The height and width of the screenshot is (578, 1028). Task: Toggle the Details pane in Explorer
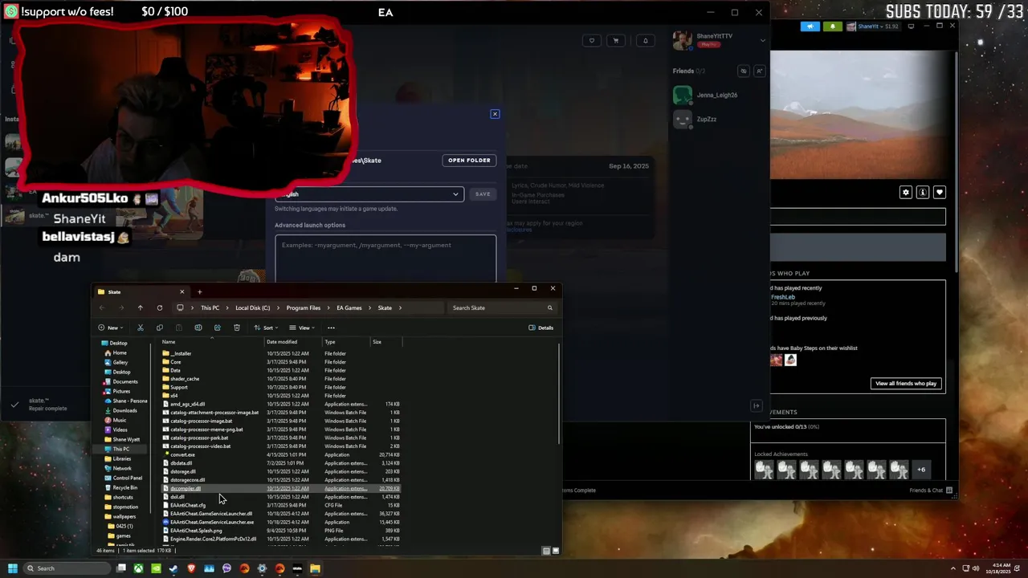click(541, 328)
